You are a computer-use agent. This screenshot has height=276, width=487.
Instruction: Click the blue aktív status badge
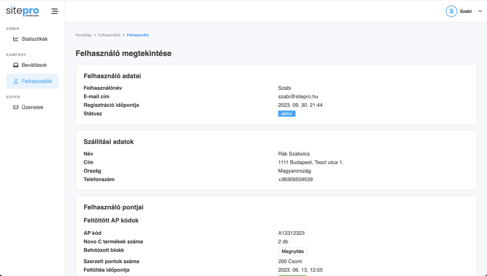tap(287, 114)
